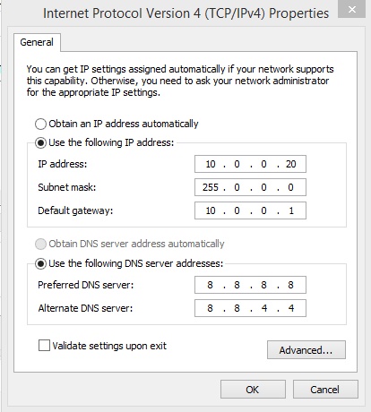Click the Preferred DNS server field
Image resolution: width=371 pixels, height=412 pixels.
pyautogui.click(x=250, y=285)
